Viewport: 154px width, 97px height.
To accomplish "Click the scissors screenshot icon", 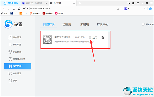I will pyautogui.click(x=133, y=3).
